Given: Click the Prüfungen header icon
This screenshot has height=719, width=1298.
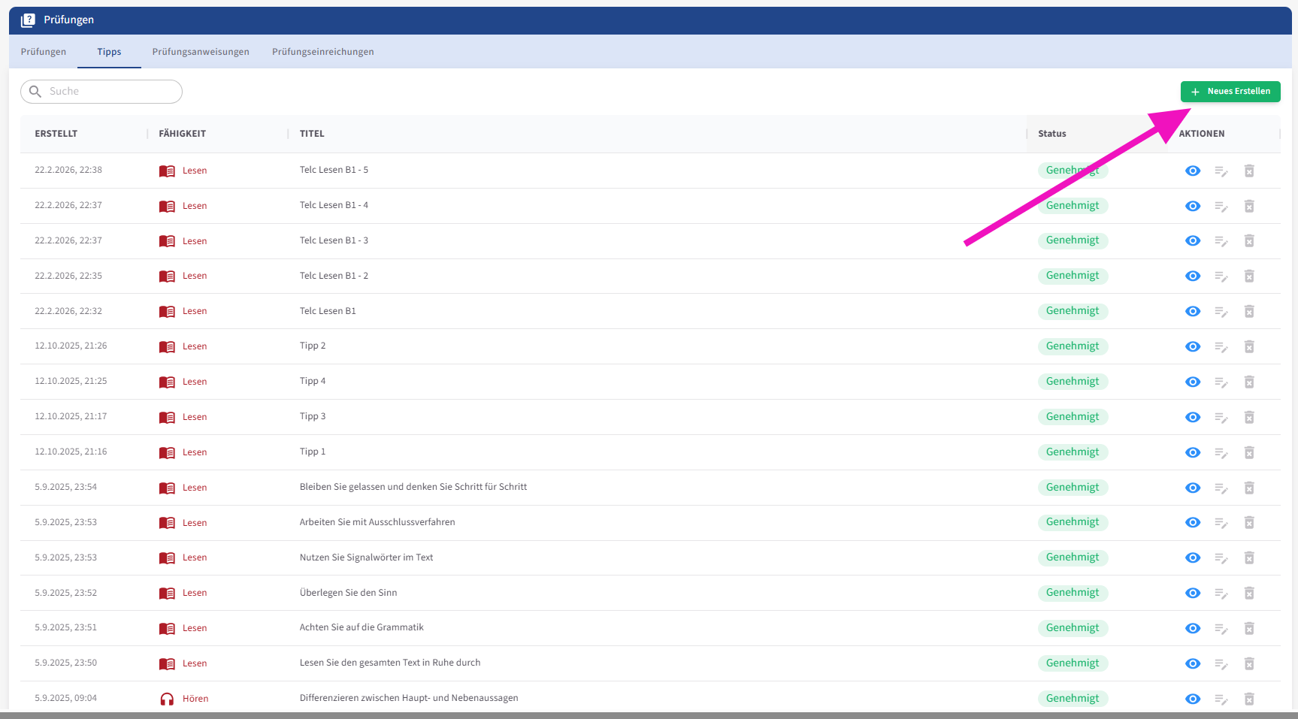Looking at the screenshot, I should 28,20.
